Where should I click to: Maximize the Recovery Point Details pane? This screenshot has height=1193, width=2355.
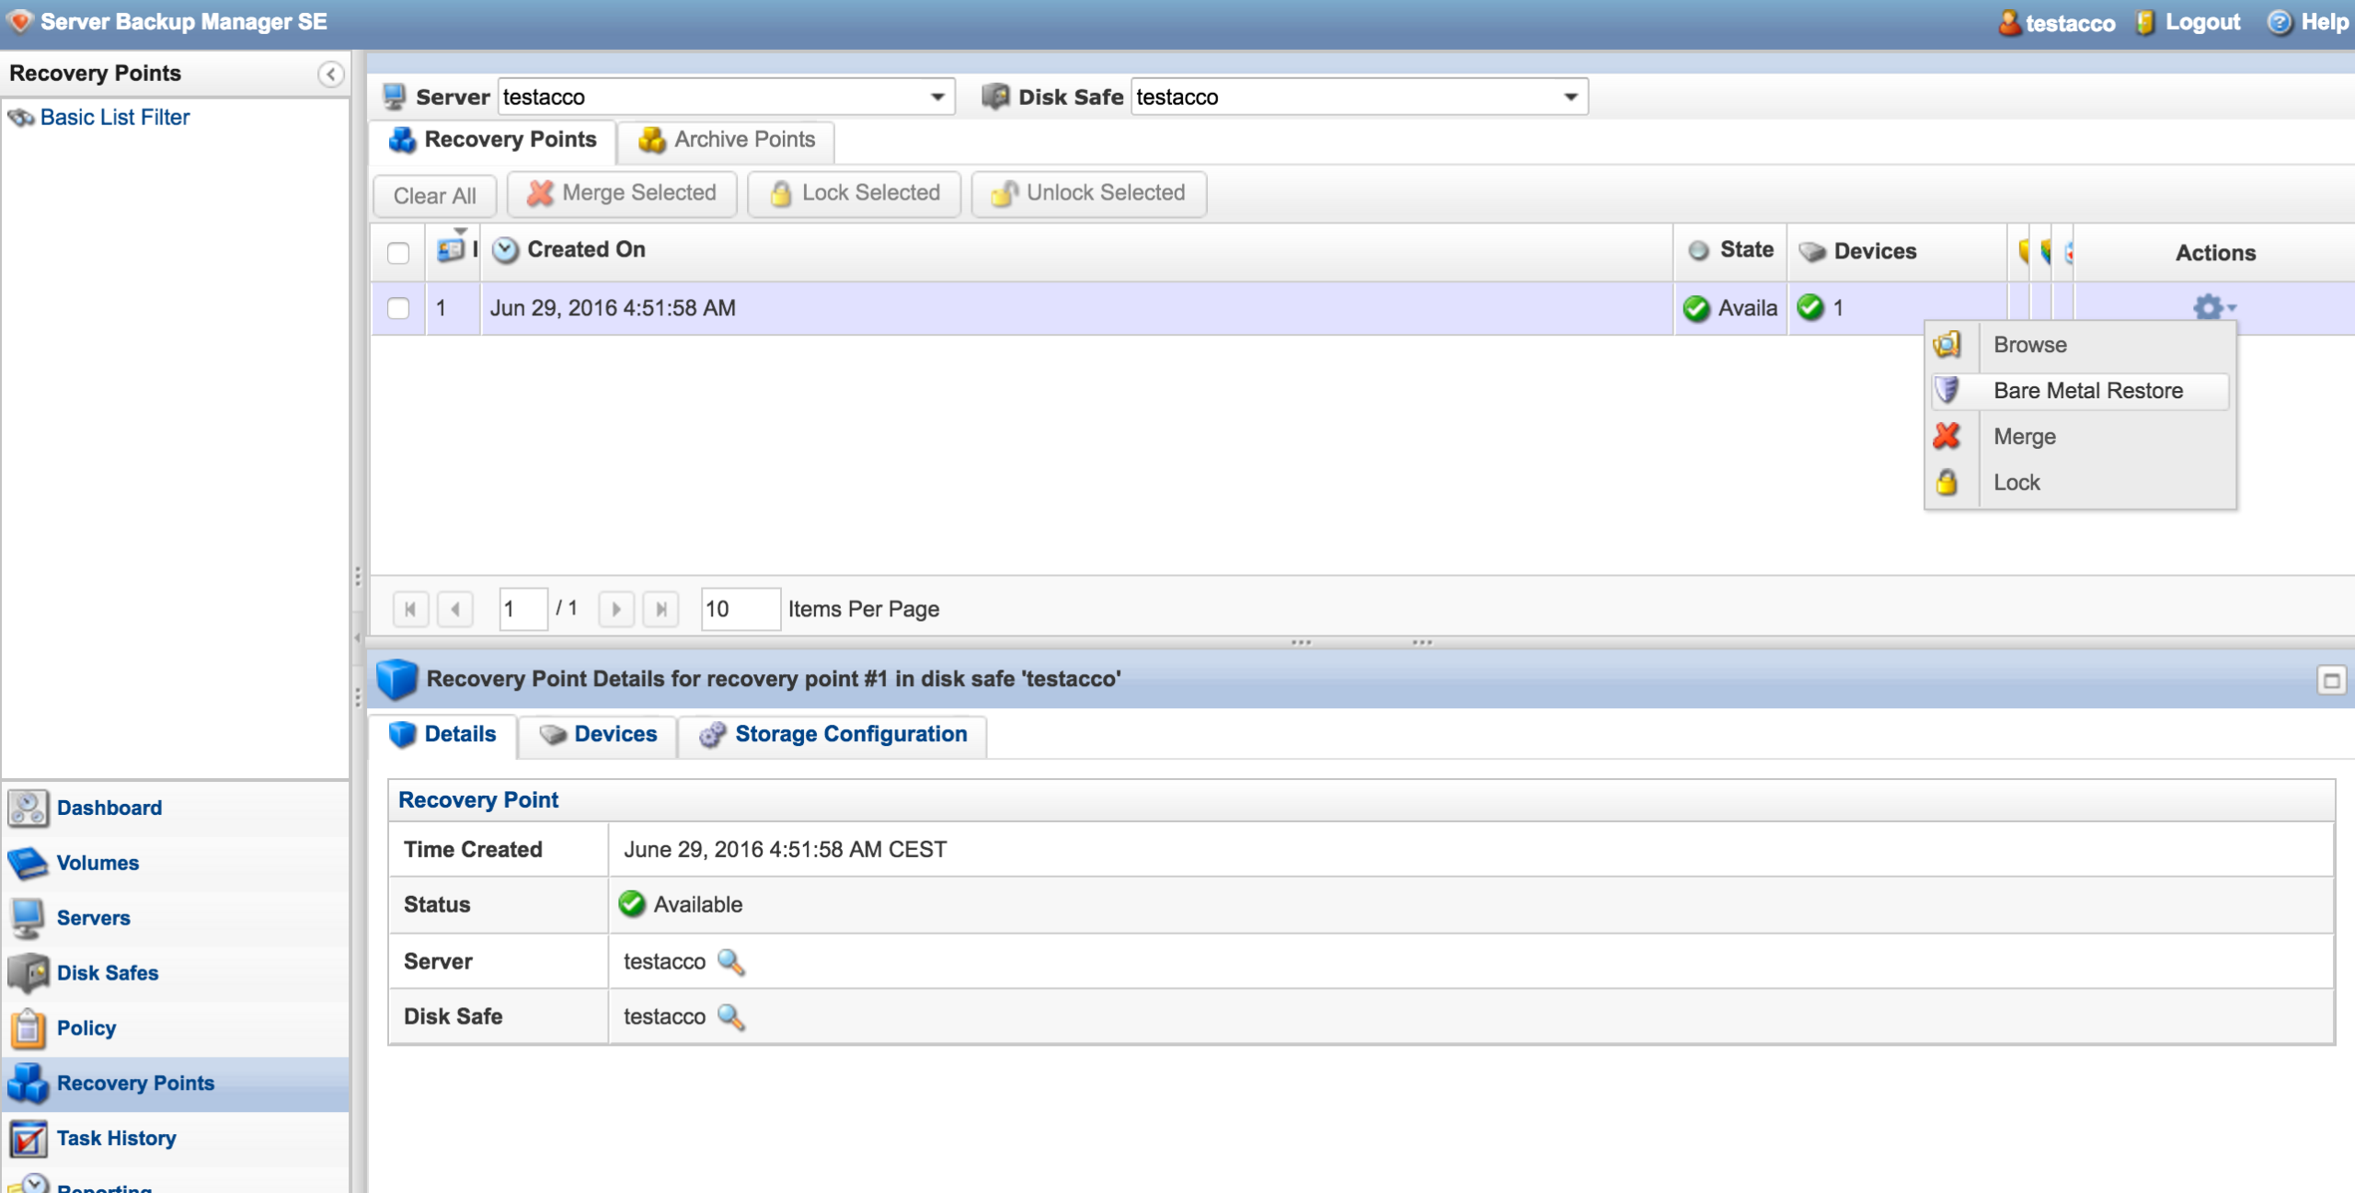click(x=2330, y=681)
